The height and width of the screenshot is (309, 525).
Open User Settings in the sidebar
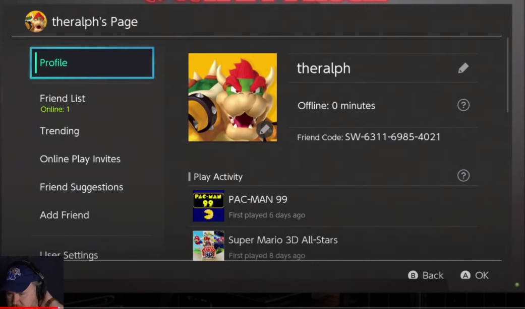[69, 255]
